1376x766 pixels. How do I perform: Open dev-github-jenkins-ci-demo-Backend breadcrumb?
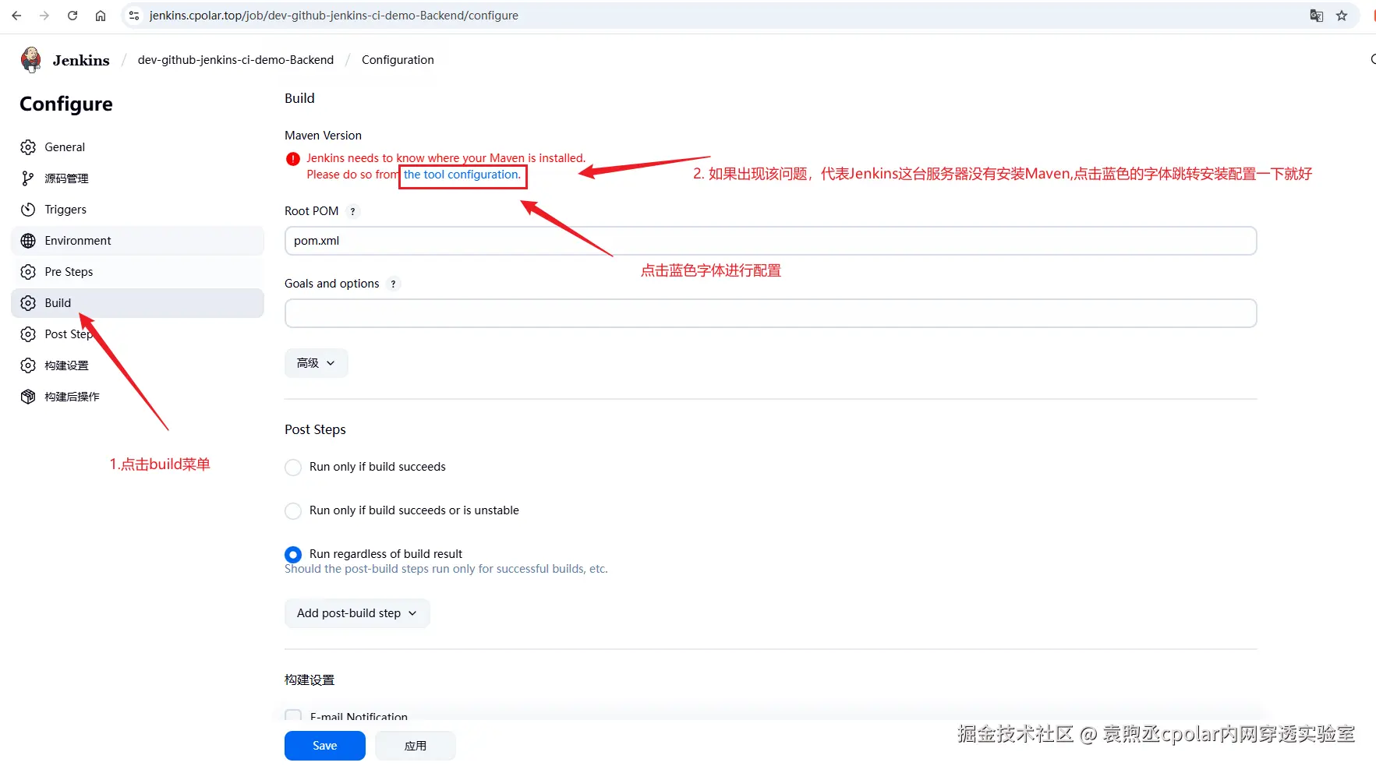click(235, 60)
